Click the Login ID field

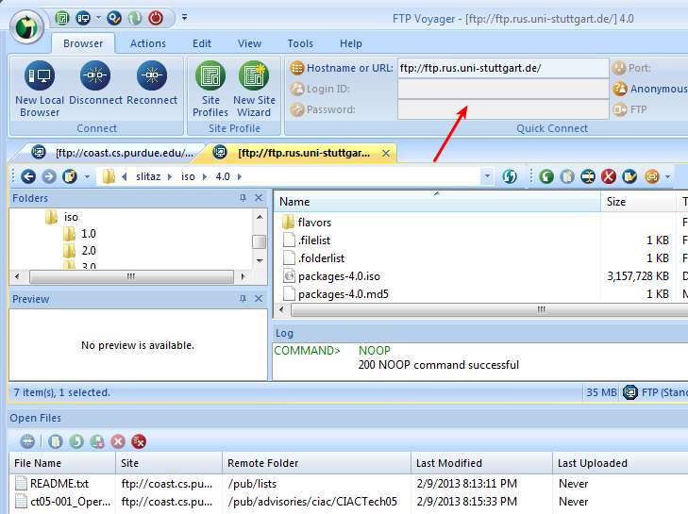tap(503, 89)
